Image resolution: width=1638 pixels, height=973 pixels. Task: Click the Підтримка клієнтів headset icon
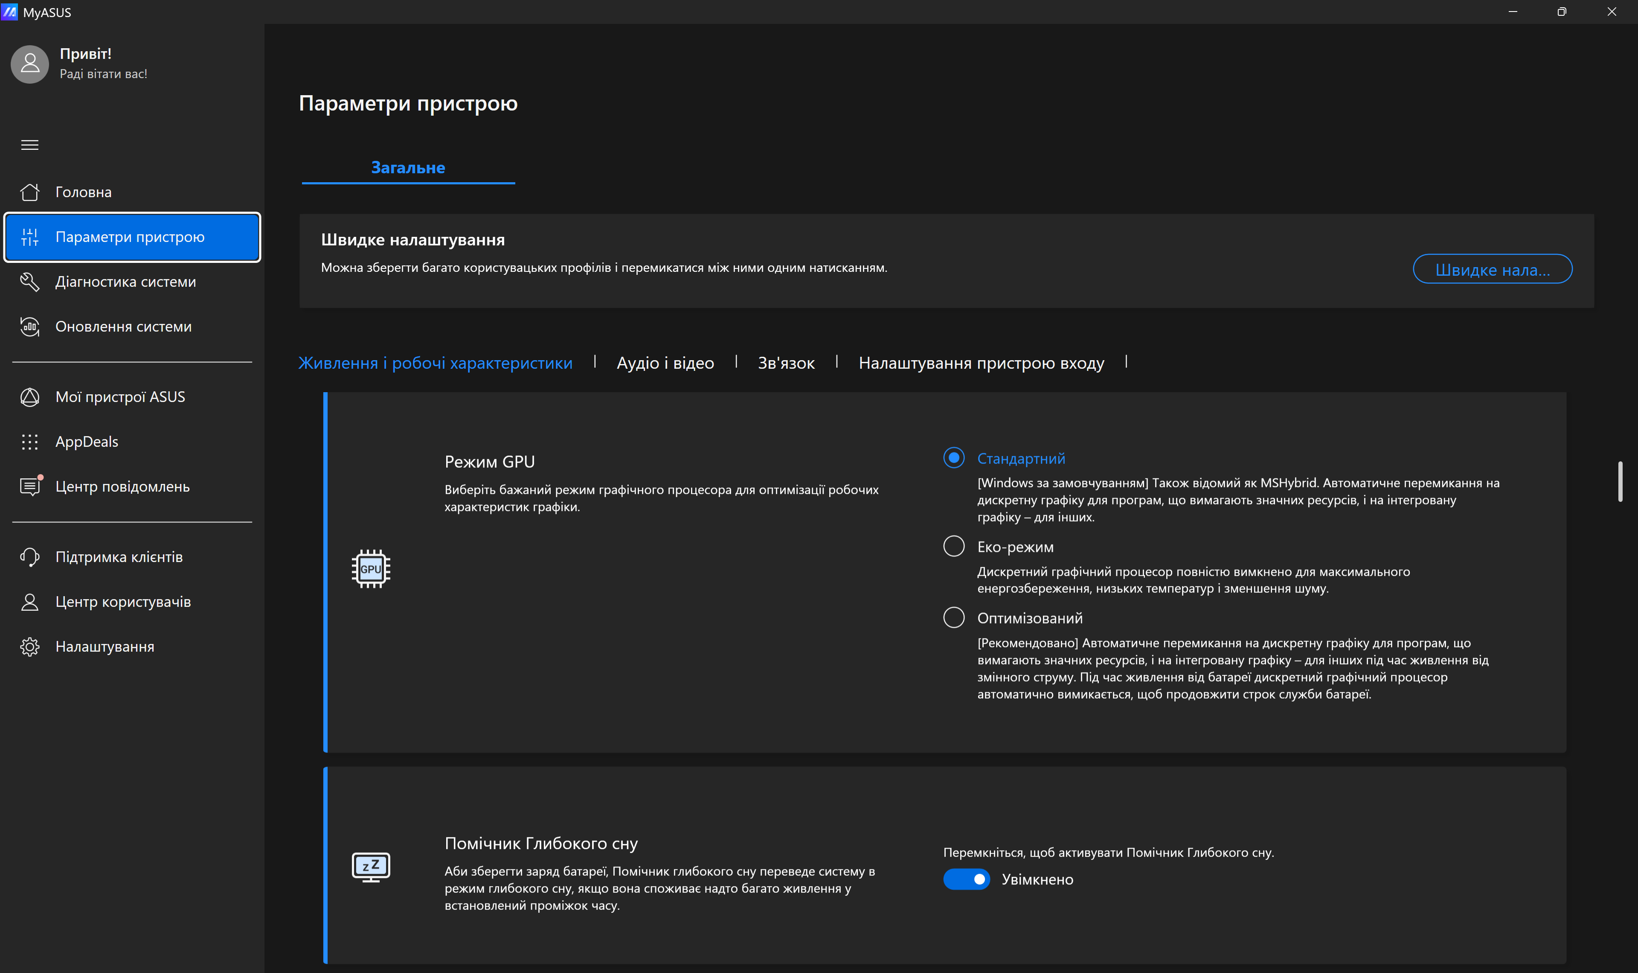click(x=29, y=557)
